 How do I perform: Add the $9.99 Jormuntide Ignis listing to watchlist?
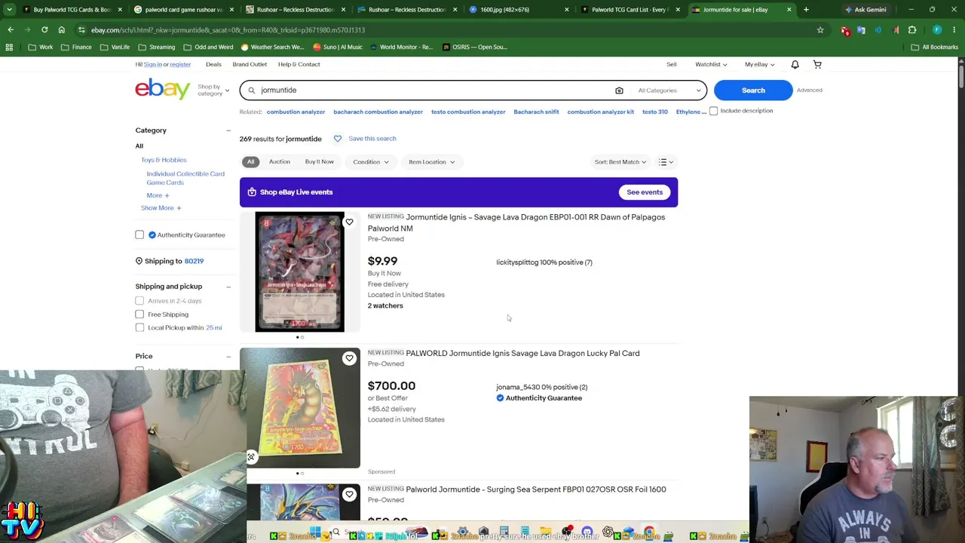pyautogui.click(x=349, y=222)
